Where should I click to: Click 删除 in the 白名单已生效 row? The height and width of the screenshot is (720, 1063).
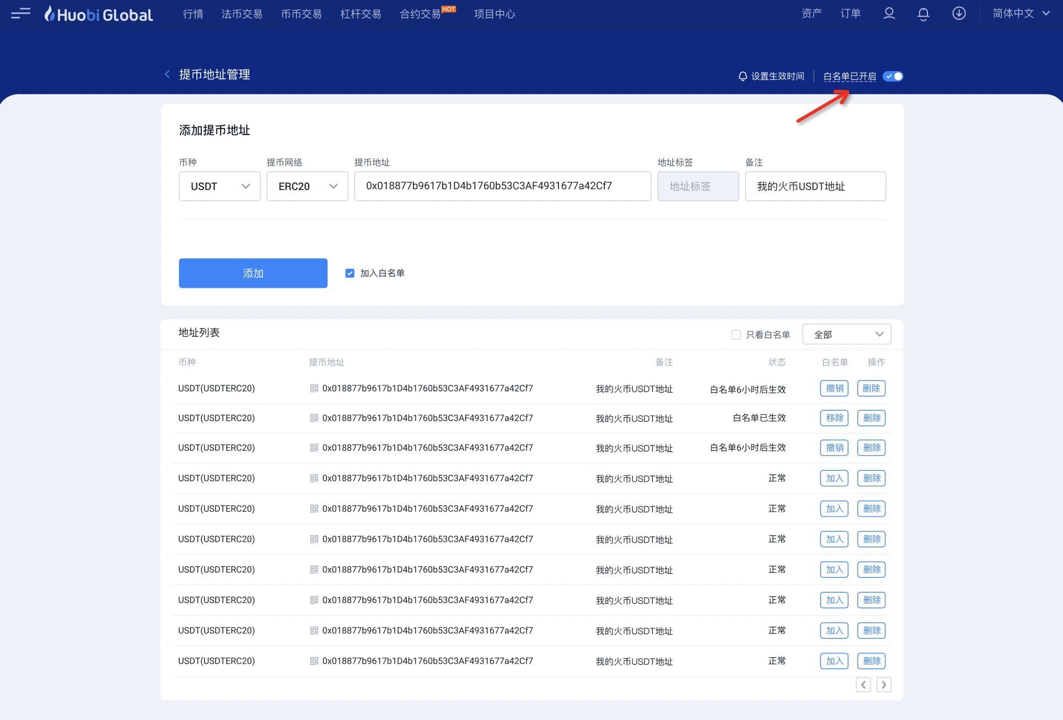[871, 418]
